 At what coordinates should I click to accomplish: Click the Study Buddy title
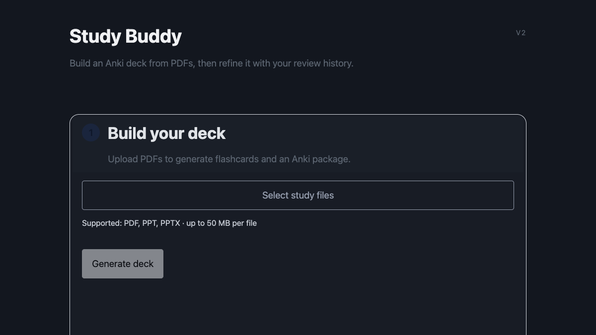(x=125, y=36)
